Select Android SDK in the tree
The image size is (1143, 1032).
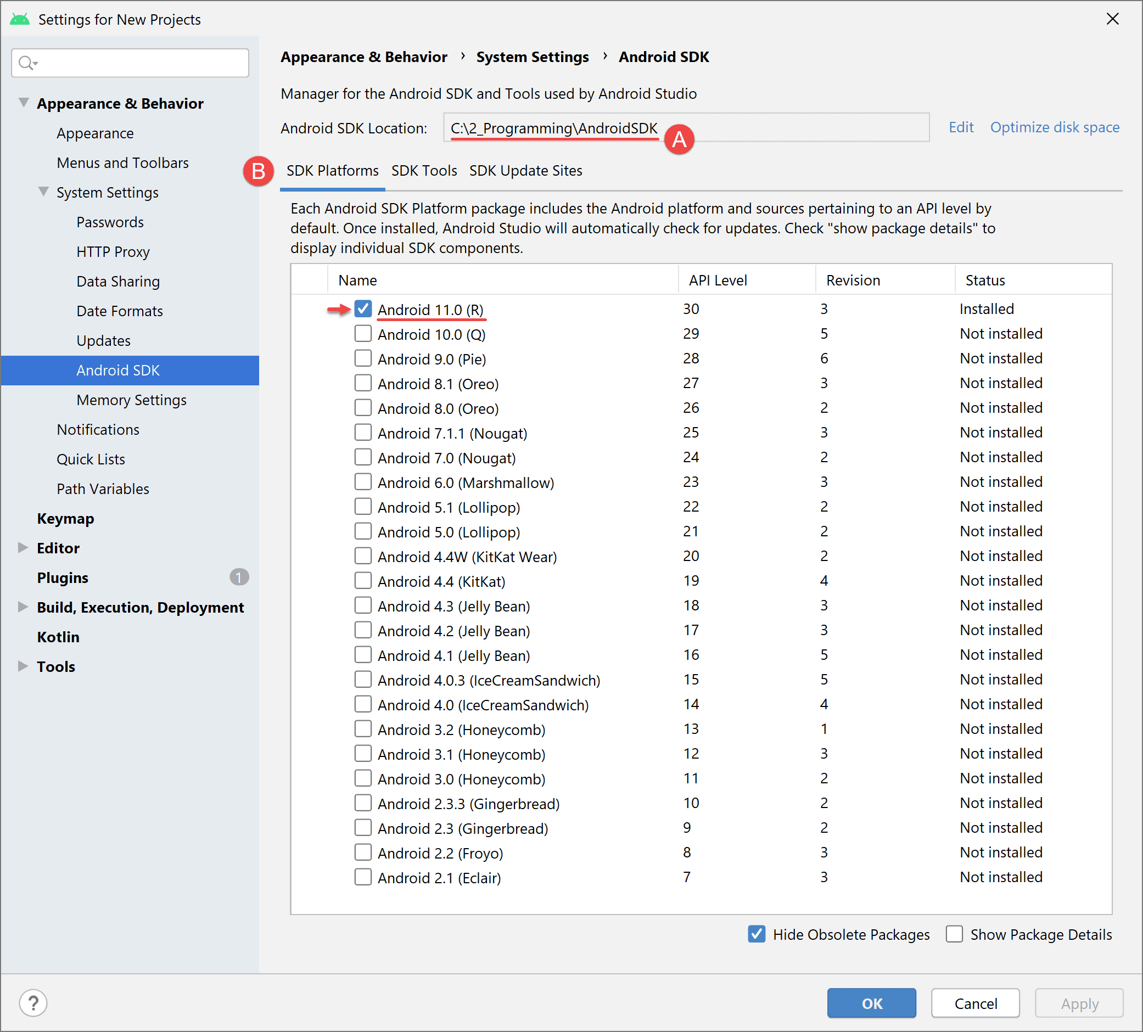130,371
